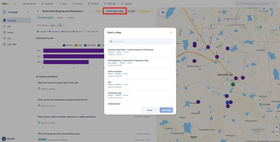Toggle Submitted legend in submissions chart
Image resolution: width=280 pixels, height=142 pixels.
coord(90,45)
